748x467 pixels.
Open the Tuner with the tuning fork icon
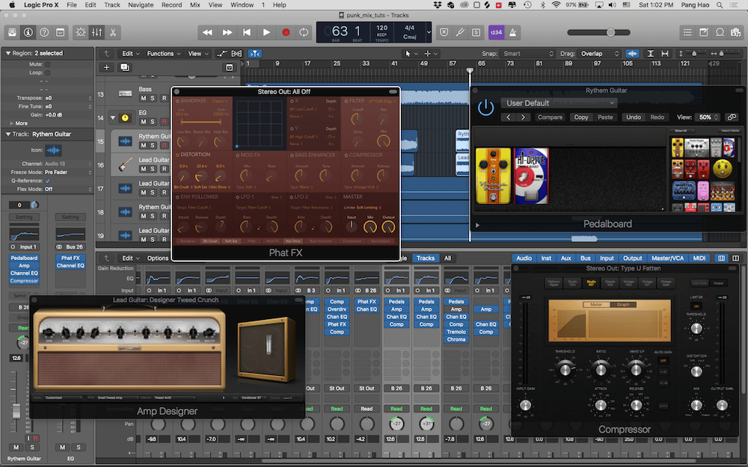(x=460, y=32)
